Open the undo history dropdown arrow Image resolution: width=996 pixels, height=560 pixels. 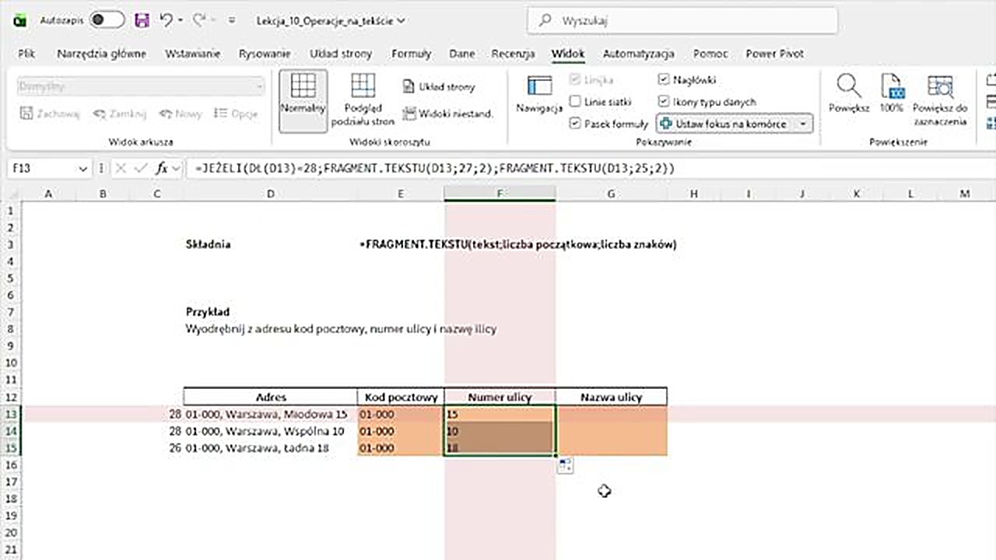181,21
